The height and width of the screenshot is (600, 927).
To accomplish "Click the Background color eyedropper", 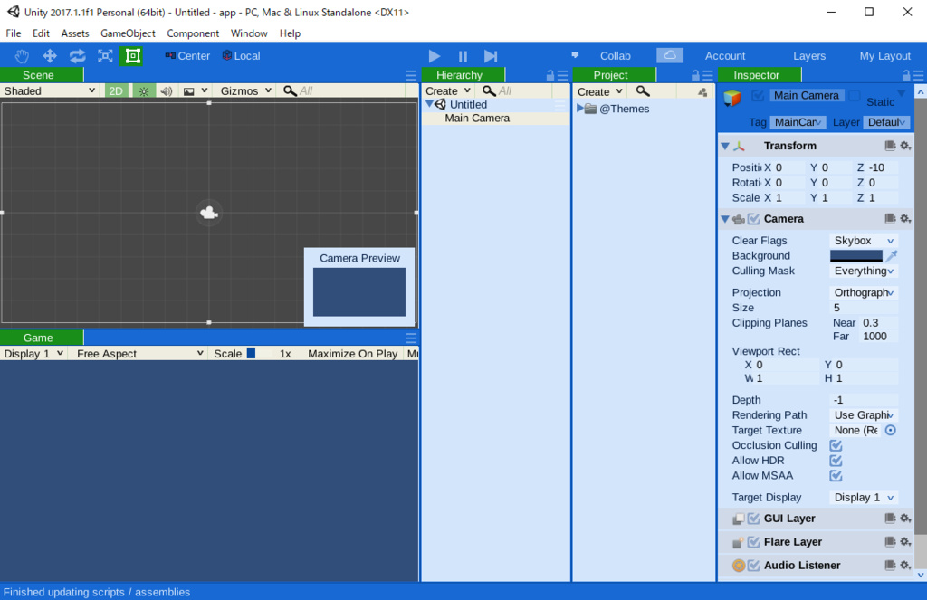I will pos(892,255).
